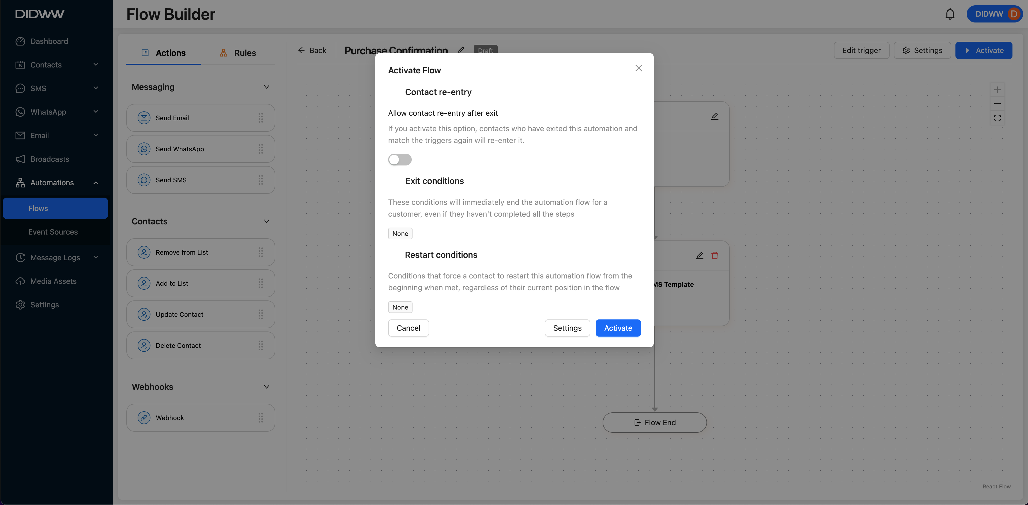Close the Activate Flow dialog

(638, 68)
